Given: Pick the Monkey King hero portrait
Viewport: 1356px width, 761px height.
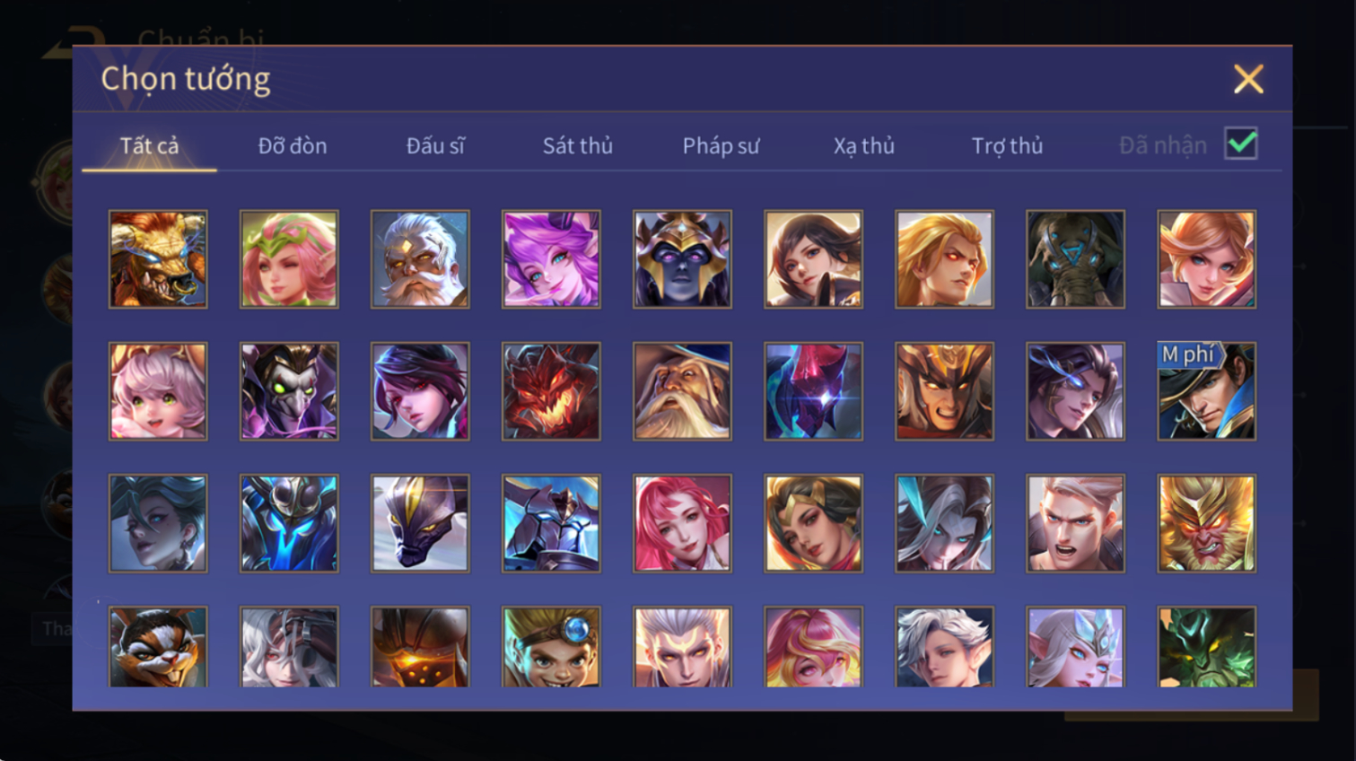Looking at the screenshot, I should (1206, 523).
